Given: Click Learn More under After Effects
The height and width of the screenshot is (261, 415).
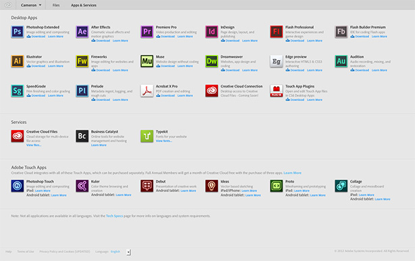Looking at the screenshot, I should [120, 40].
